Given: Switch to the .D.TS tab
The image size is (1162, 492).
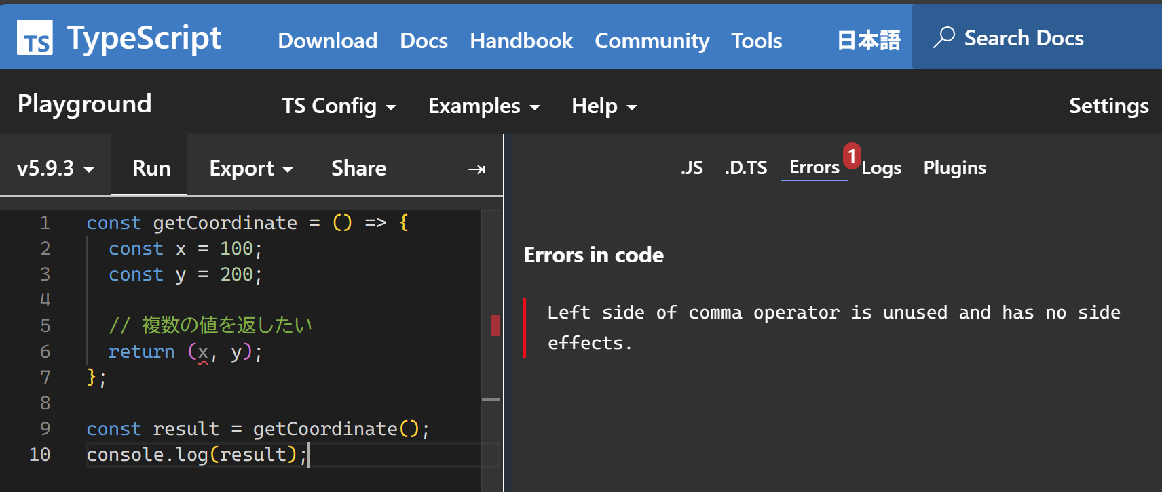Looking at the screenshot, I should coord(745,168).
